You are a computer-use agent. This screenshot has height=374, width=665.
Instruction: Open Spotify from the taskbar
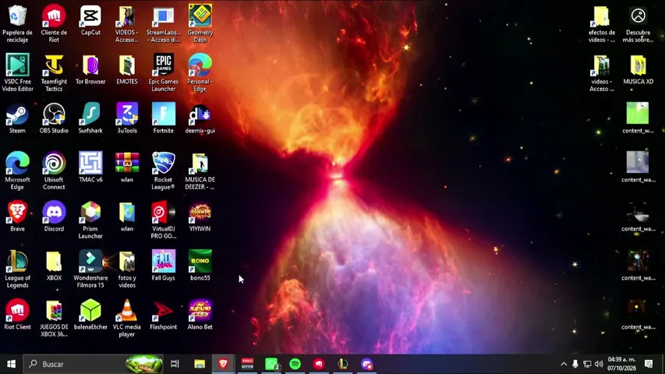coord(295,364)
